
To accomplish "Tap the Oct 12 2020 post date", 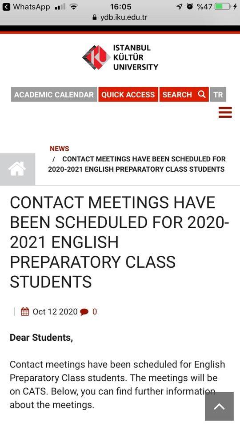I will tap(55, 312).
